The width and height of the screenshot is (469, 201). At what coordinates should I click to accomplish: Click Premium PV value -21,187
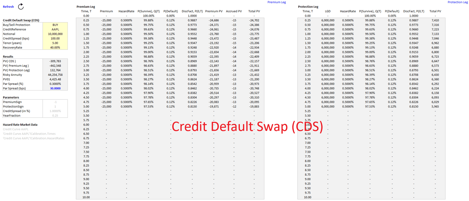pos(214,80)
